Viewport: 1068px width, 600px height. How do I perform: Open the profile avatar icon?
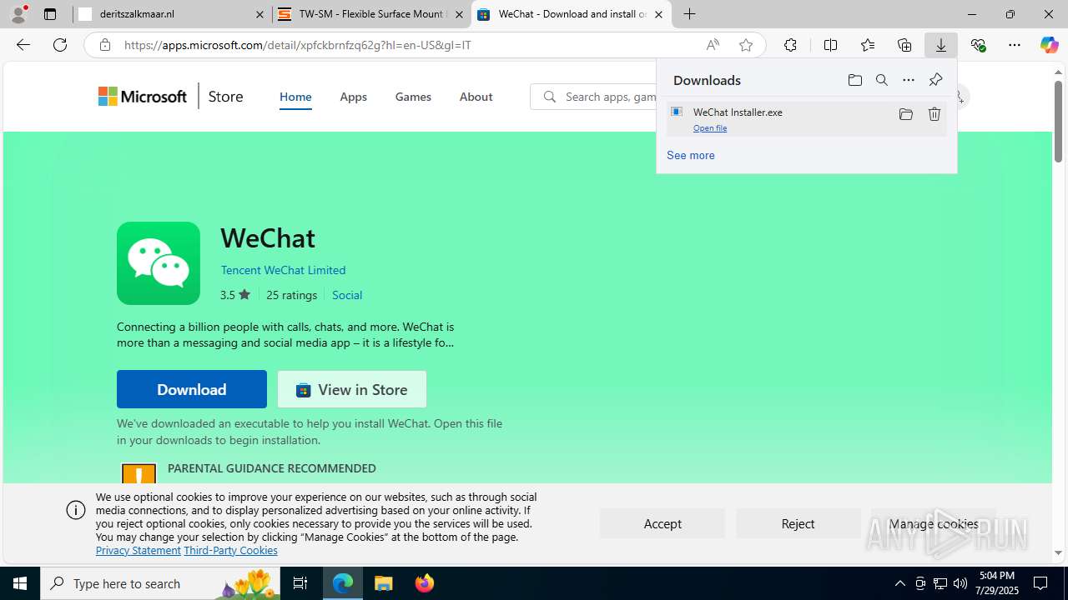tap(18, 14)
